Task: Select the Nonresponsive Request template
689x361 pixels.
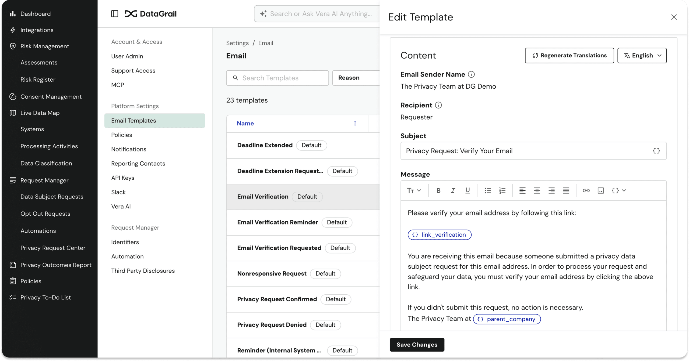Action: pos(303,274)
